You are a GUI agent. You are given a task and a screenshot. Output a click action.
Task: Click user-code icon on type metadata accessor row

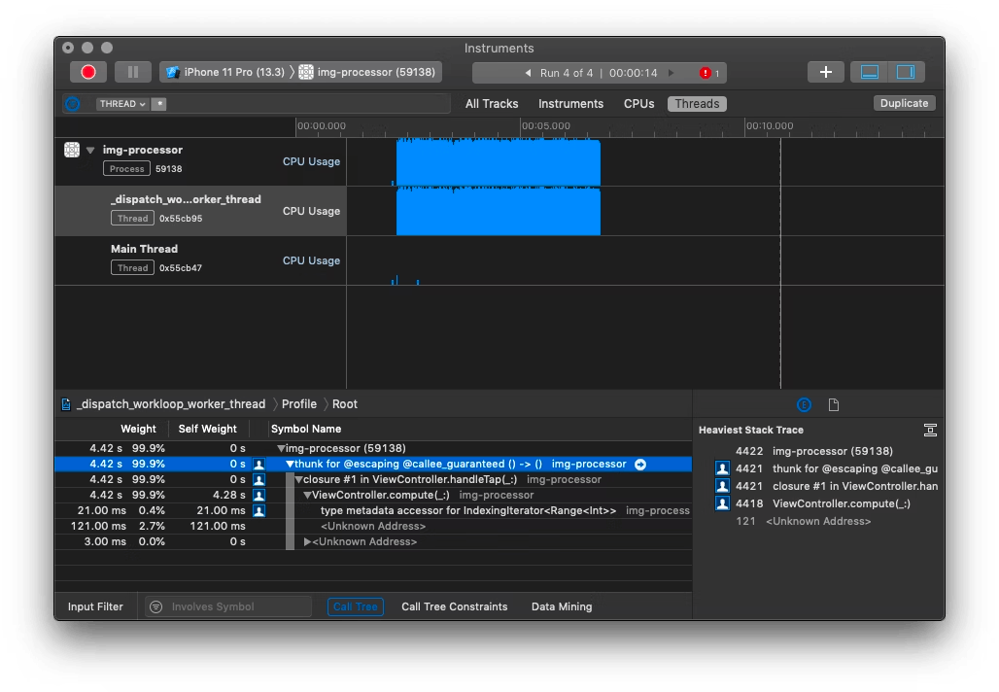click(x=259, y=510)
